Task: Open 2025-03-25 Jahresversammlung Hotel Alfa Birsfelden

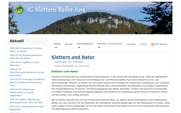Action: point(27,57)
